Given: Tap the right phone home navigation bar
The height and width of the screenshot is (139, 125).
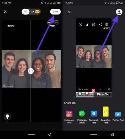Looking at the screenshot, I should pos(94,135).
